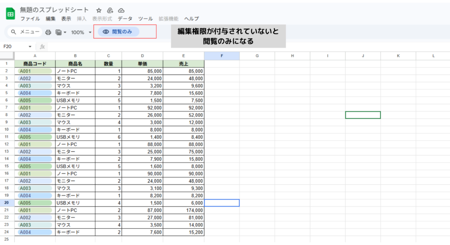Click the green-outlined cell in column J
This screenshot has height=245, width=450.
coord(363,115)
